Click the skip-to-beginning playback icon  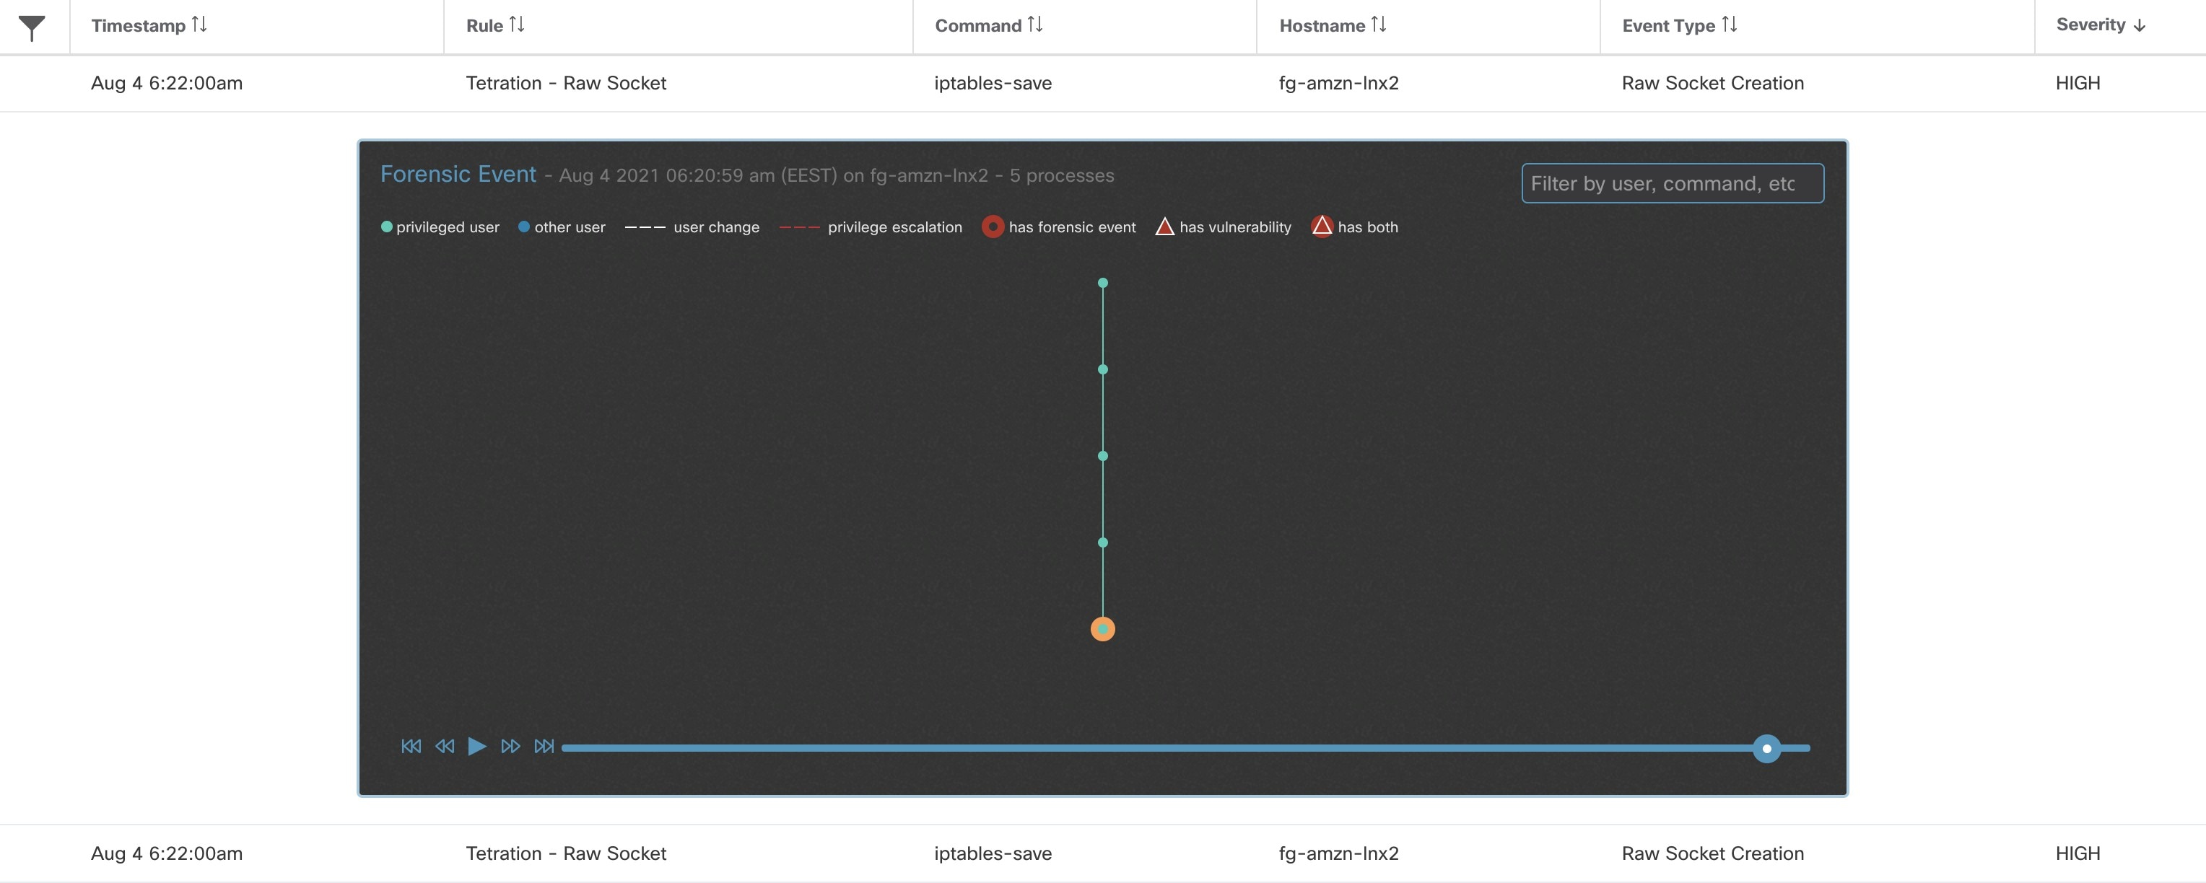point(409,747)
